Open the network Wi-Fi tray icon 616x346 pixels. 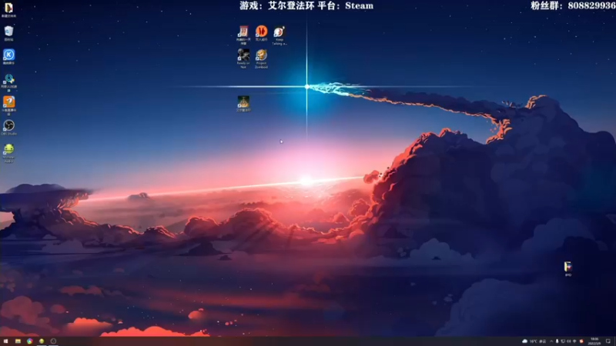574,341
